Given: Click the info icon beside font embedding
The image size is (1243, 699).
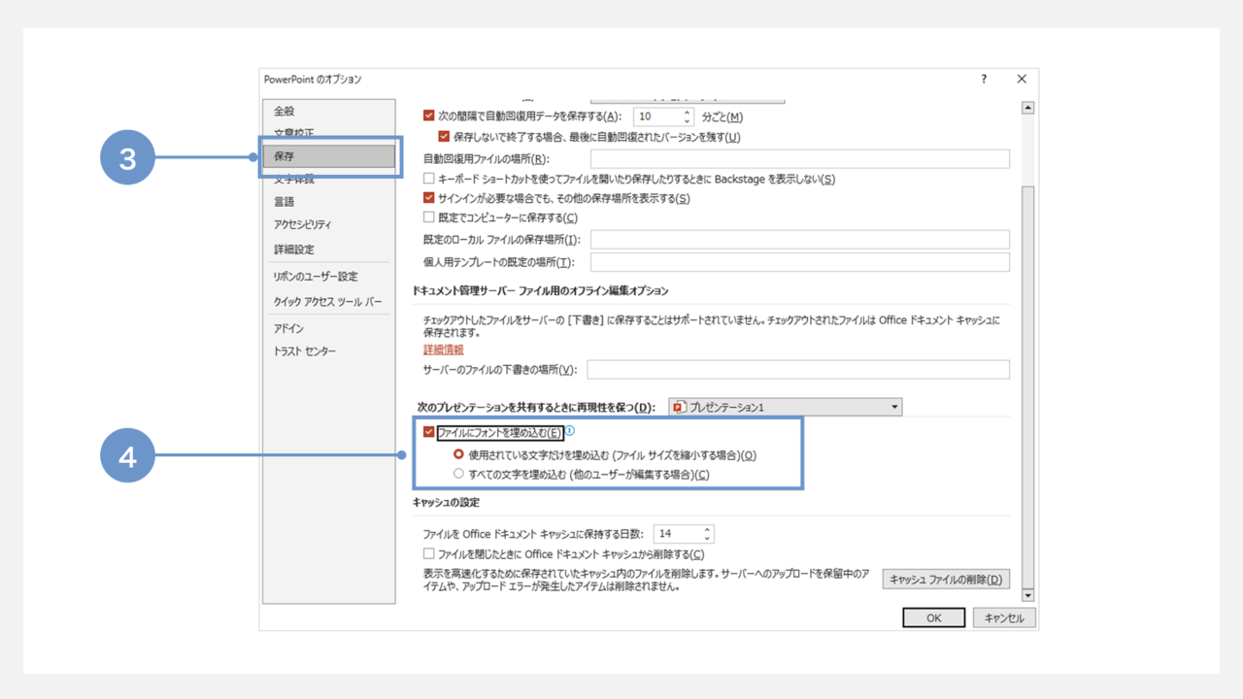Looking at the screenshot, I should 570,431.
